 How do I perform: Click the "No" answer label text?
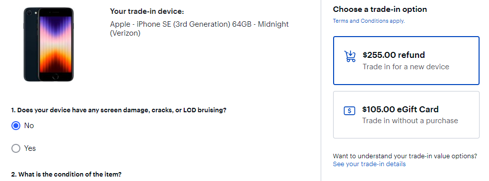coord(29,126)
